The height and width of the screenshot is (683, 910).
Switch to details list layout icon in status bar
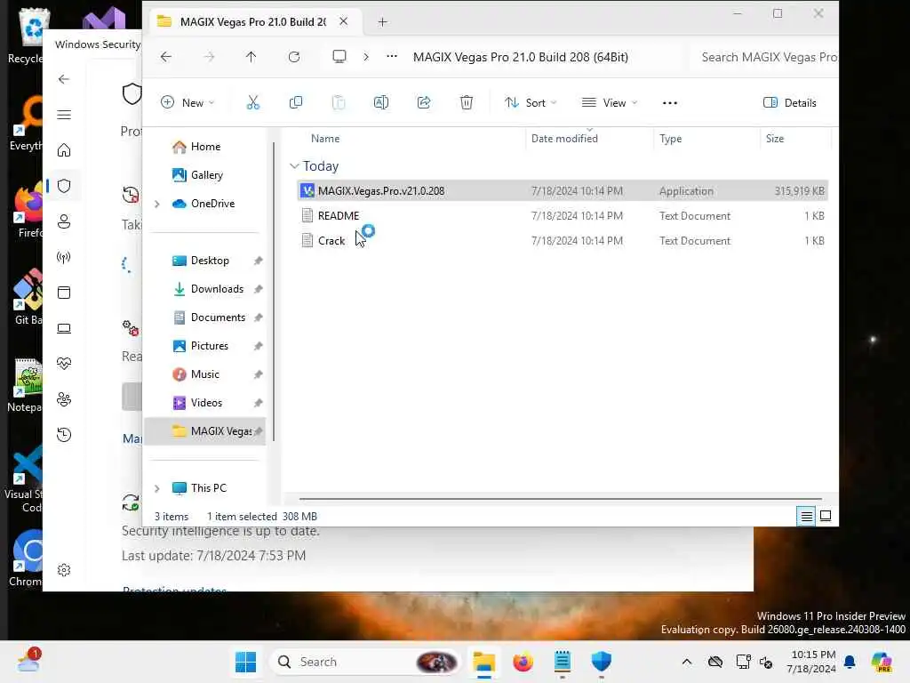click(x=806, y=516)
